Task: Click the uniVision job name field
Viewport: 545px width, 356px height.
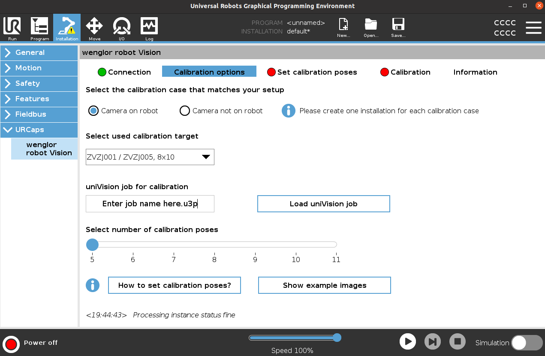Action: (x=150, y=204)
